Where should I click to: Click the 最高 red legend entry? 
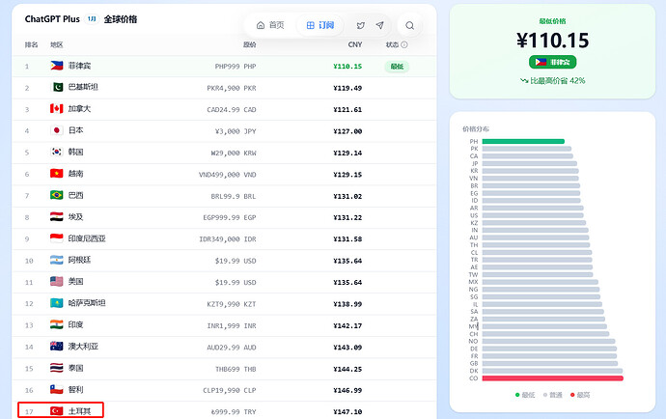[580, 395]
